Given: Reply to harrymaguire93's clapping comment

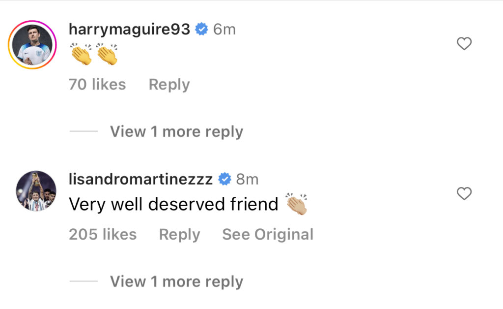Looking at the screenshot, I should coord(169,85).
